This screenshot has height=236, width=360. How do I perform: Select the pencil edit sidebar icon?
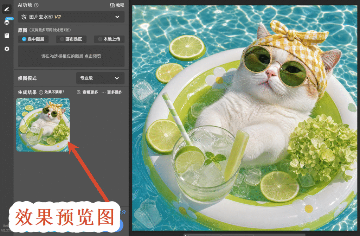(x=7, y=9)
